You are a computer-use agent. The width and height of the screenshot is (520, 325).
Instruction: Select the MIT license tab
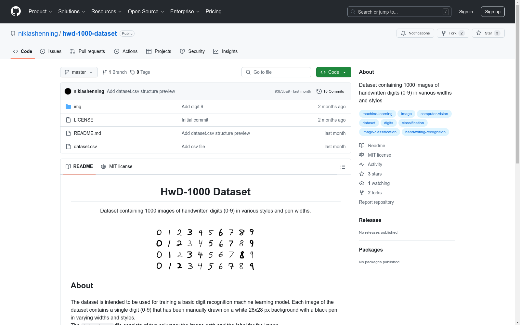tap(117, 166)
